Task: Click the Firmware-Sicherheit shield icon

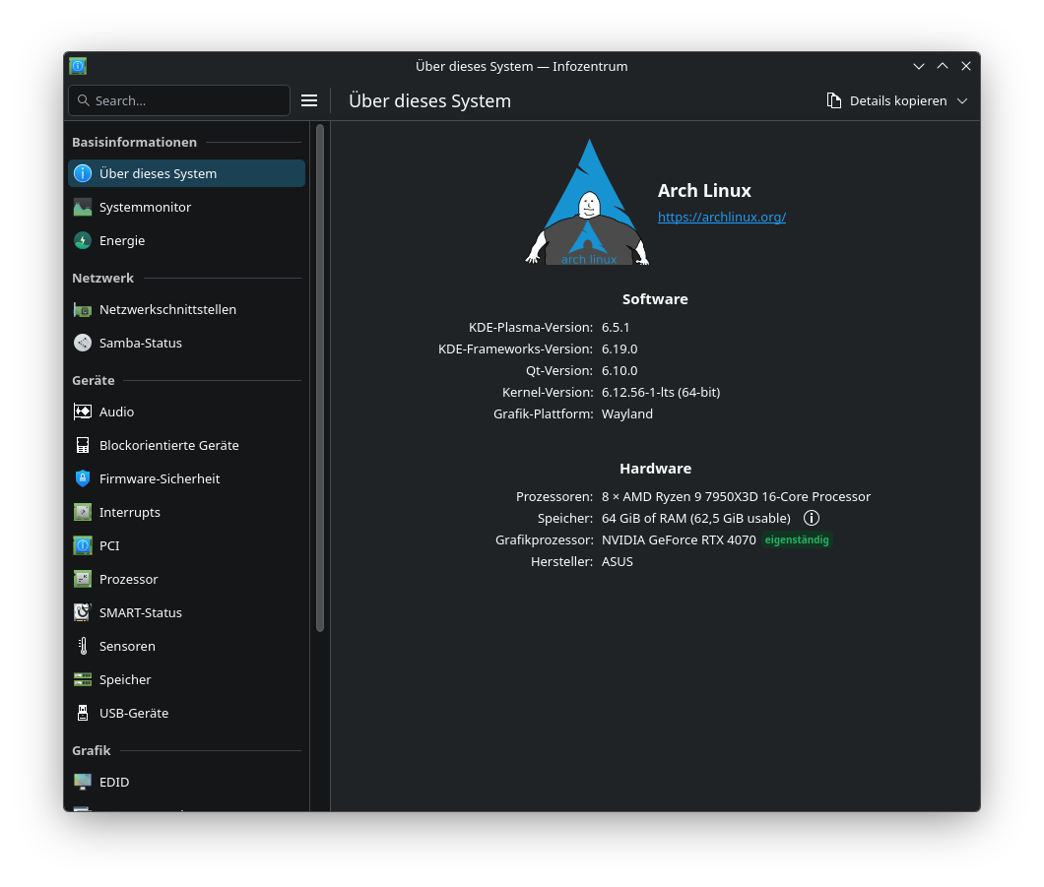Action: coord(83,479)
